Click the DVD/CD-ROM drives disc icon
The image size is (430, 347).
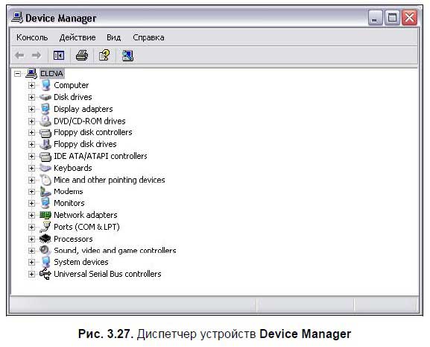45,121
